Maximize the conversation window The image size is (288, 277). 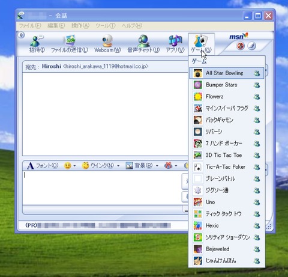(258, 16)
